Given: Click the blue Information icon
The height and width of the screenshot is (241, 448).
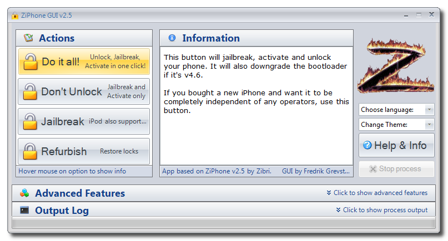Looking at the screenshot, I should point(172,38).
